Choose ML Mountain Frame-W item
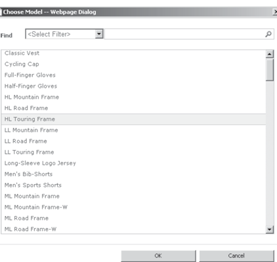This screenshot has height=262, width=277. pos(133,207)
